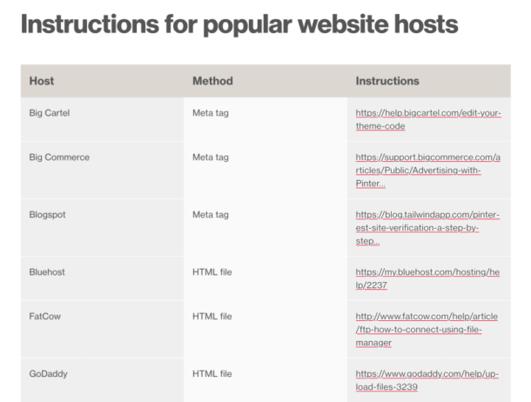Select the Bluehost host cell
The height and width of the screenshot is (402, 531).
[x=47, y=271]
